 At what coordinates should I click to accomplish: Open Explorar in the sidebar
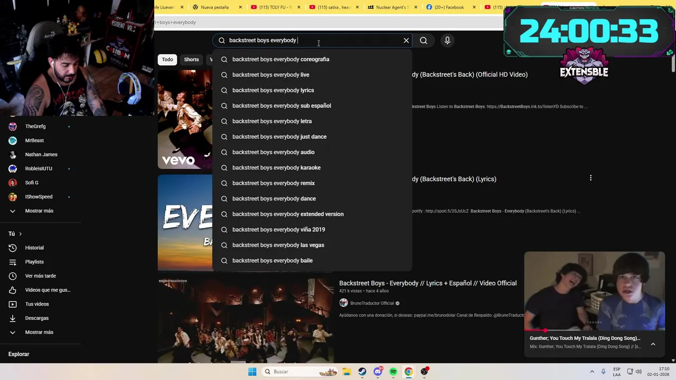19,354
